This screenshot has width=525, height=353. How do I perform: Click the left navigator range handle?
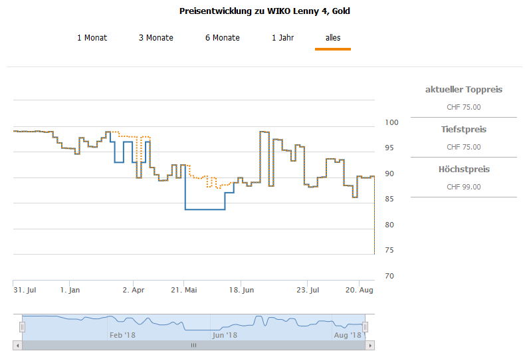pos(22,327)
